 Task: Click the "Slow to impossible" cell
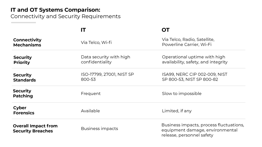click(181, 94)
